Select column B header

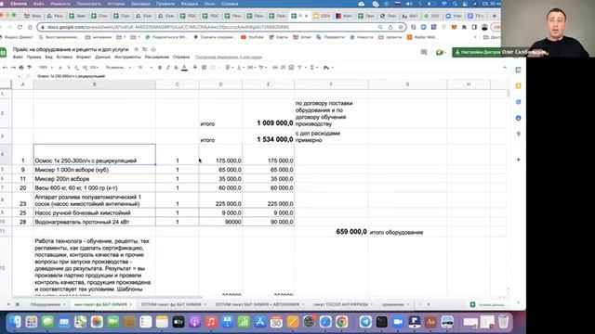pos(95,84)
